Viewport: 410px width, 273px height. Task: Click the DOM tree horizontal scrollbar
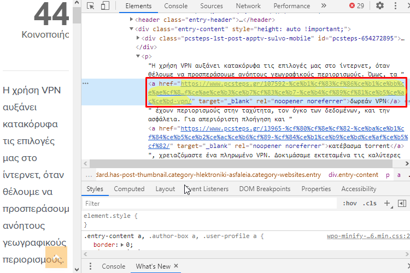[x=241, y=164]
